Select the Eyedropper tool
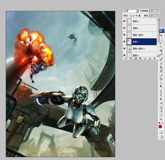The image size is (165, 160). coord(161,111)
